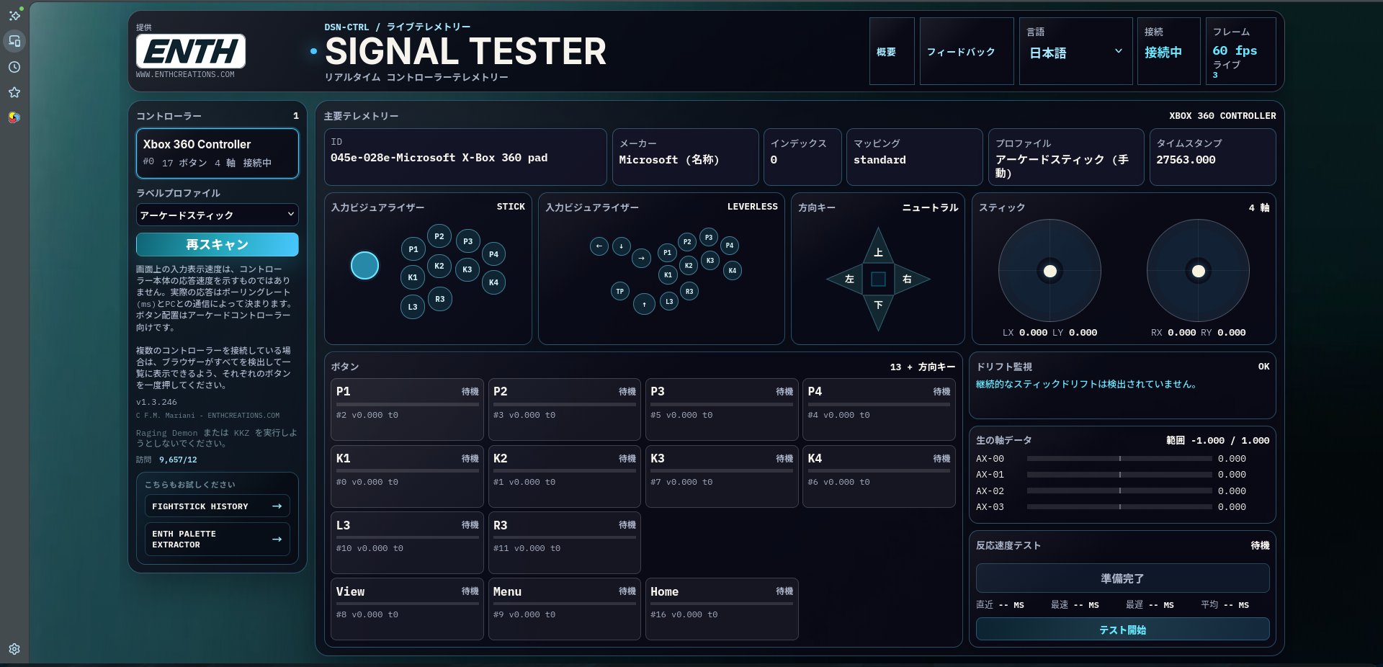Click the left arrow circle in the LEVERLESS visualizer

599,246
